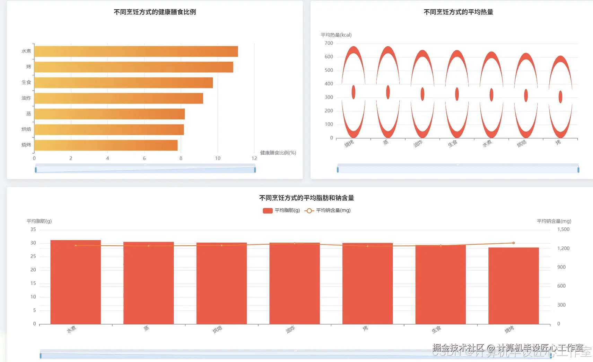Click the 烤 bar in healthy diet chart
593x362 pixels.
(x=134, y=67)
